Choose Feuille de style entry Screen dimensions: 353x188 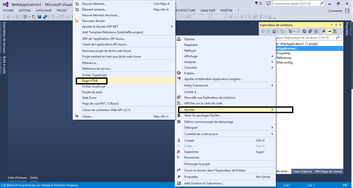tap(124, 92)
